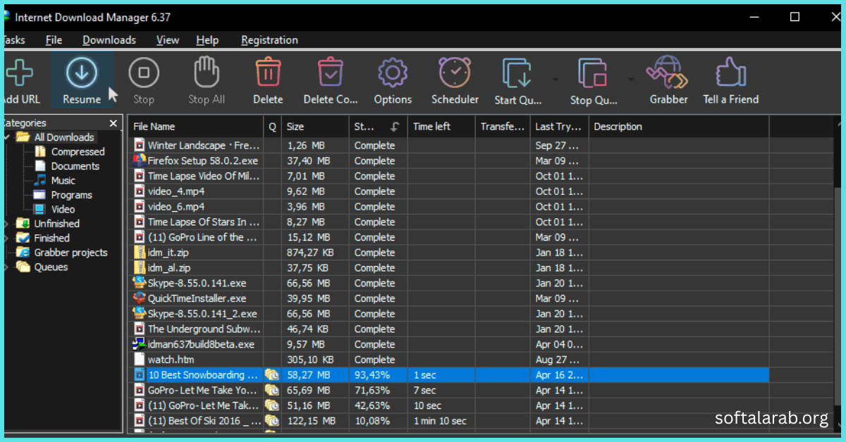Open the Scheduler clock icon

coord(455,72)
